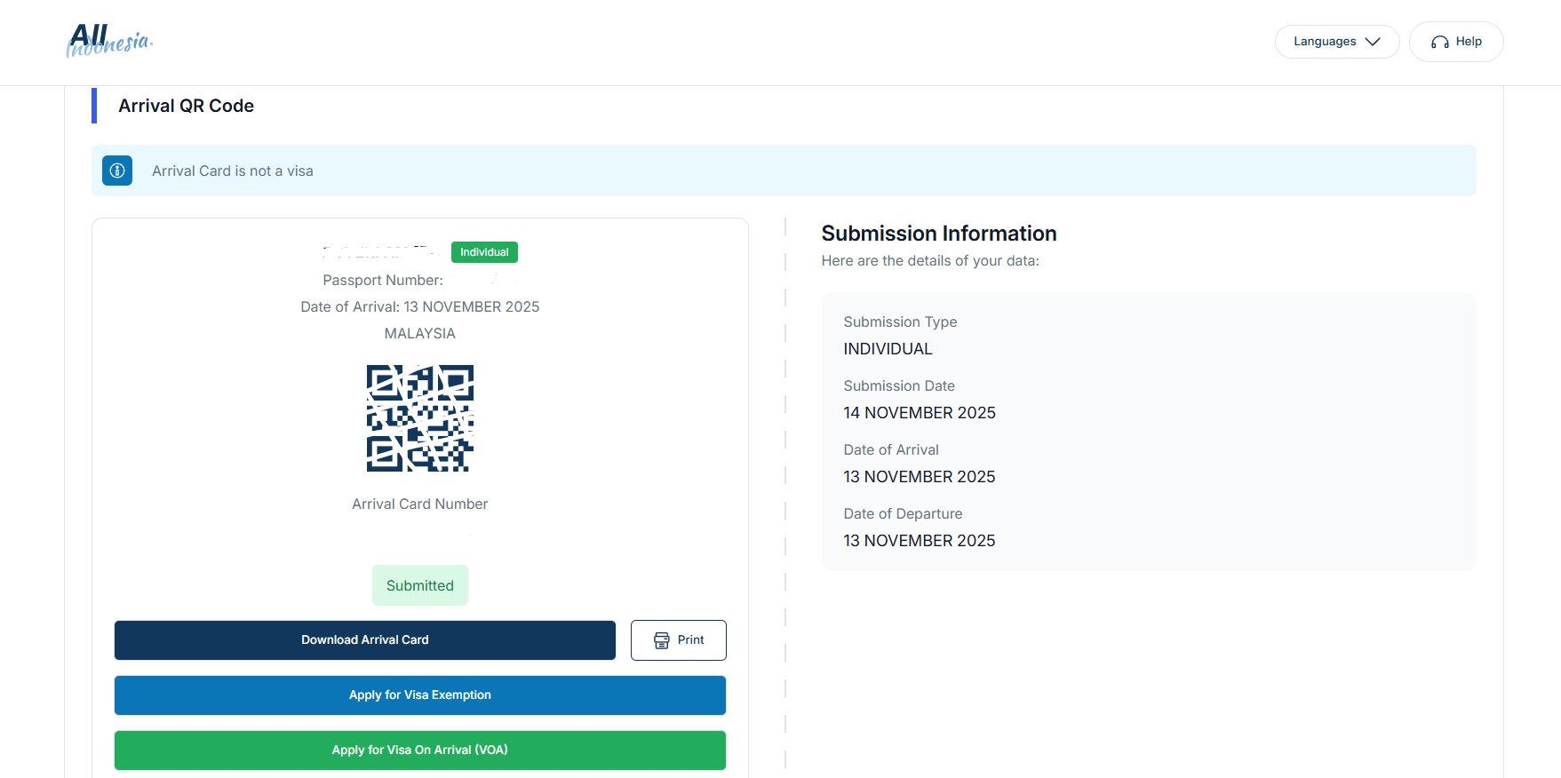Click the 'Arrival Card is not a visa' text
1561x778 pixels.
pos(233,171)
